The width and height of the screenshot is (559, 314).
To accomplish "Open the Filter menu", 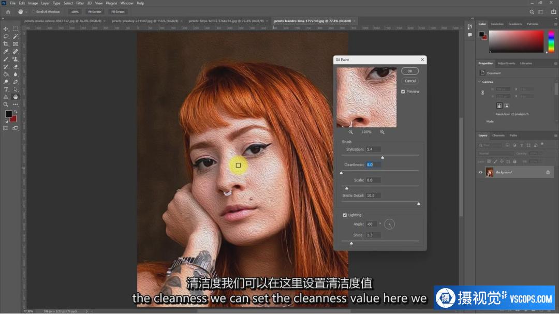I will 80,3.
